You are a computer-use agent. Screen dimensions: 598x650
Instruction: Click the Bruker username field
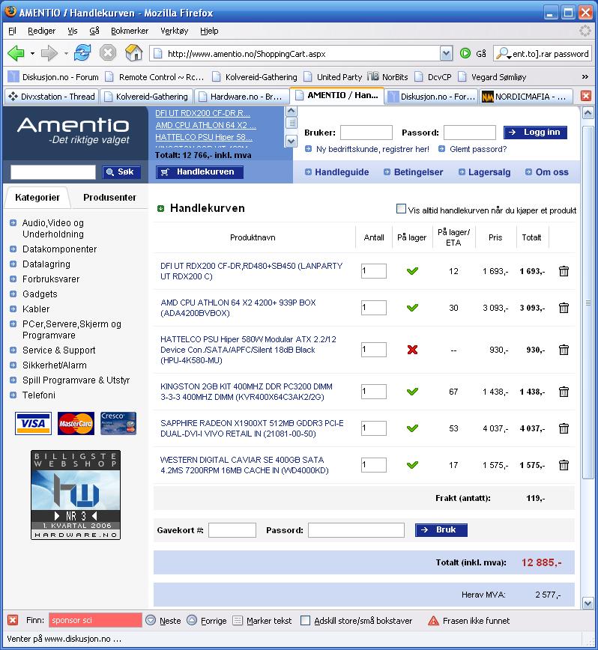(366, 133)
